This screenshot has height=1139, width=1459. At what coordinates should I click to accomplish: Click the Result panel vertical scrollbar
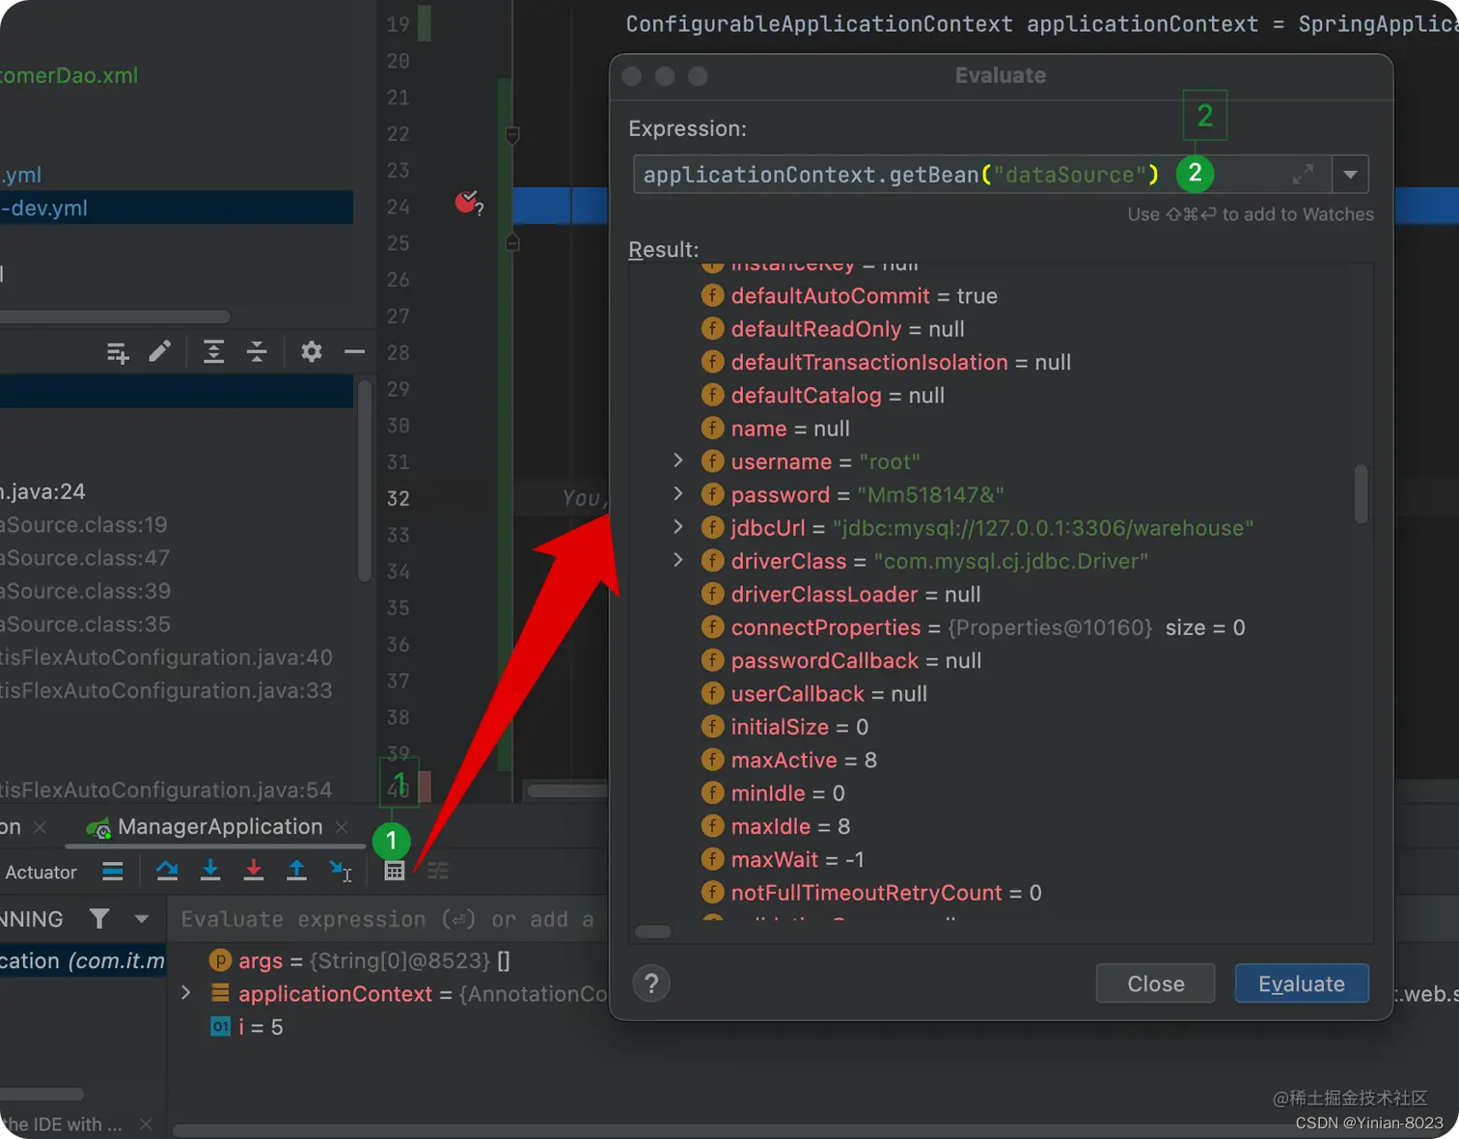click(x=1362, y=493)
